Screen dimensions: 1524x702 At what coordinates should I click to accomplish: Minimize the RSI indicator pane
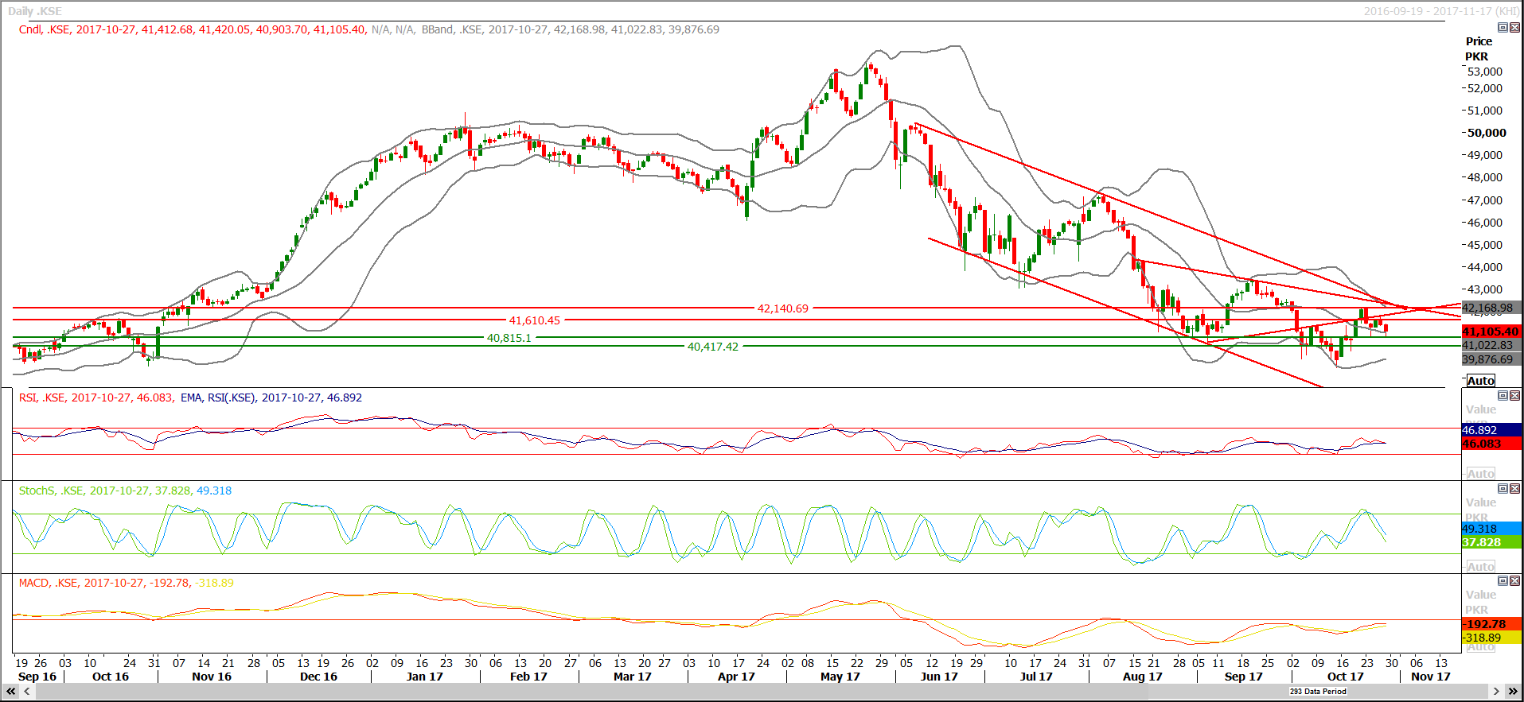(1503, 396)
